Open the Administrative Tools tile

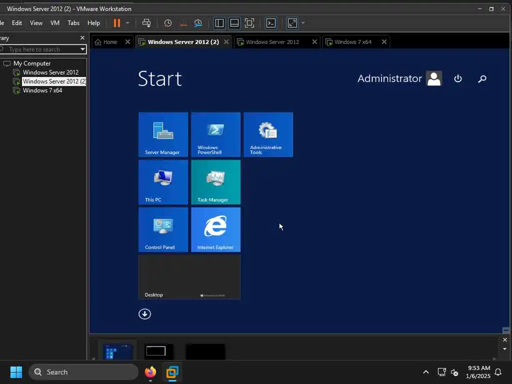coord(268,134)
